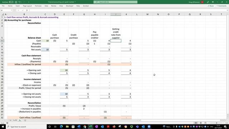
Task: Open the Review tab
Action: pos(54,6)
